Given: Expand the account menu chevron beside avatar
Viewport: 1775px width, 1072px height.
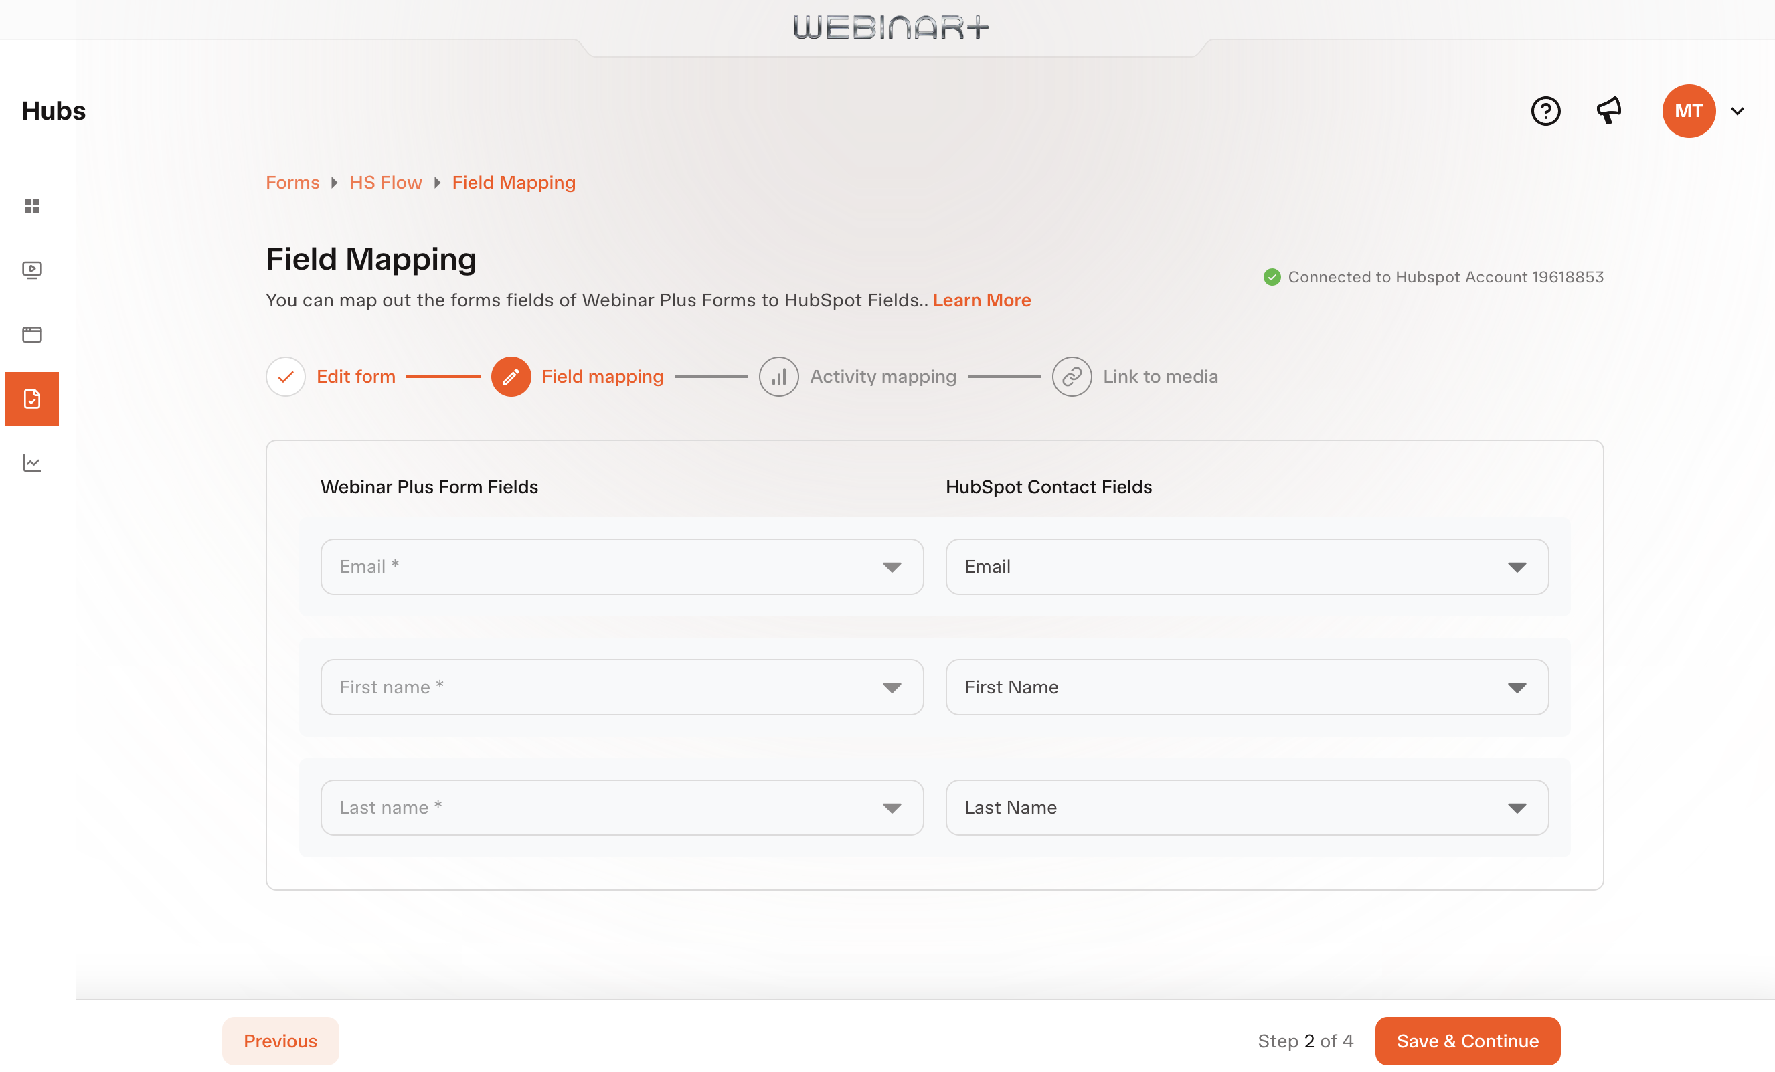Looking at the screenshot, I should (1737, 111).
